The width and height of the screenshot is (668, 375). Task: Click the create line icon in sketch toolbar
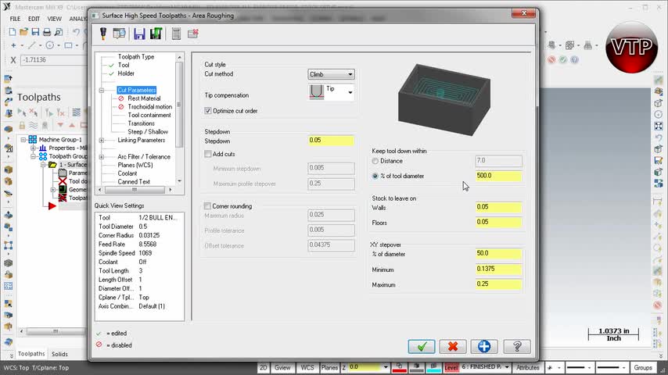[x=32, y=45]
